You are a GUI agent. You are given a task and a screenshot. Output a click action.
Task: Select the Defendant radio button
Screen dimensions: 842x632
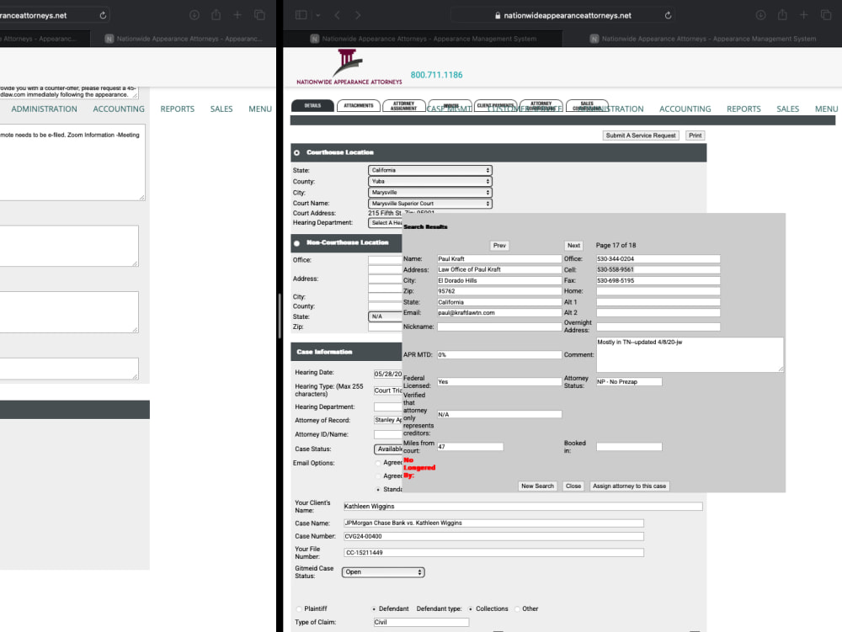374,609
